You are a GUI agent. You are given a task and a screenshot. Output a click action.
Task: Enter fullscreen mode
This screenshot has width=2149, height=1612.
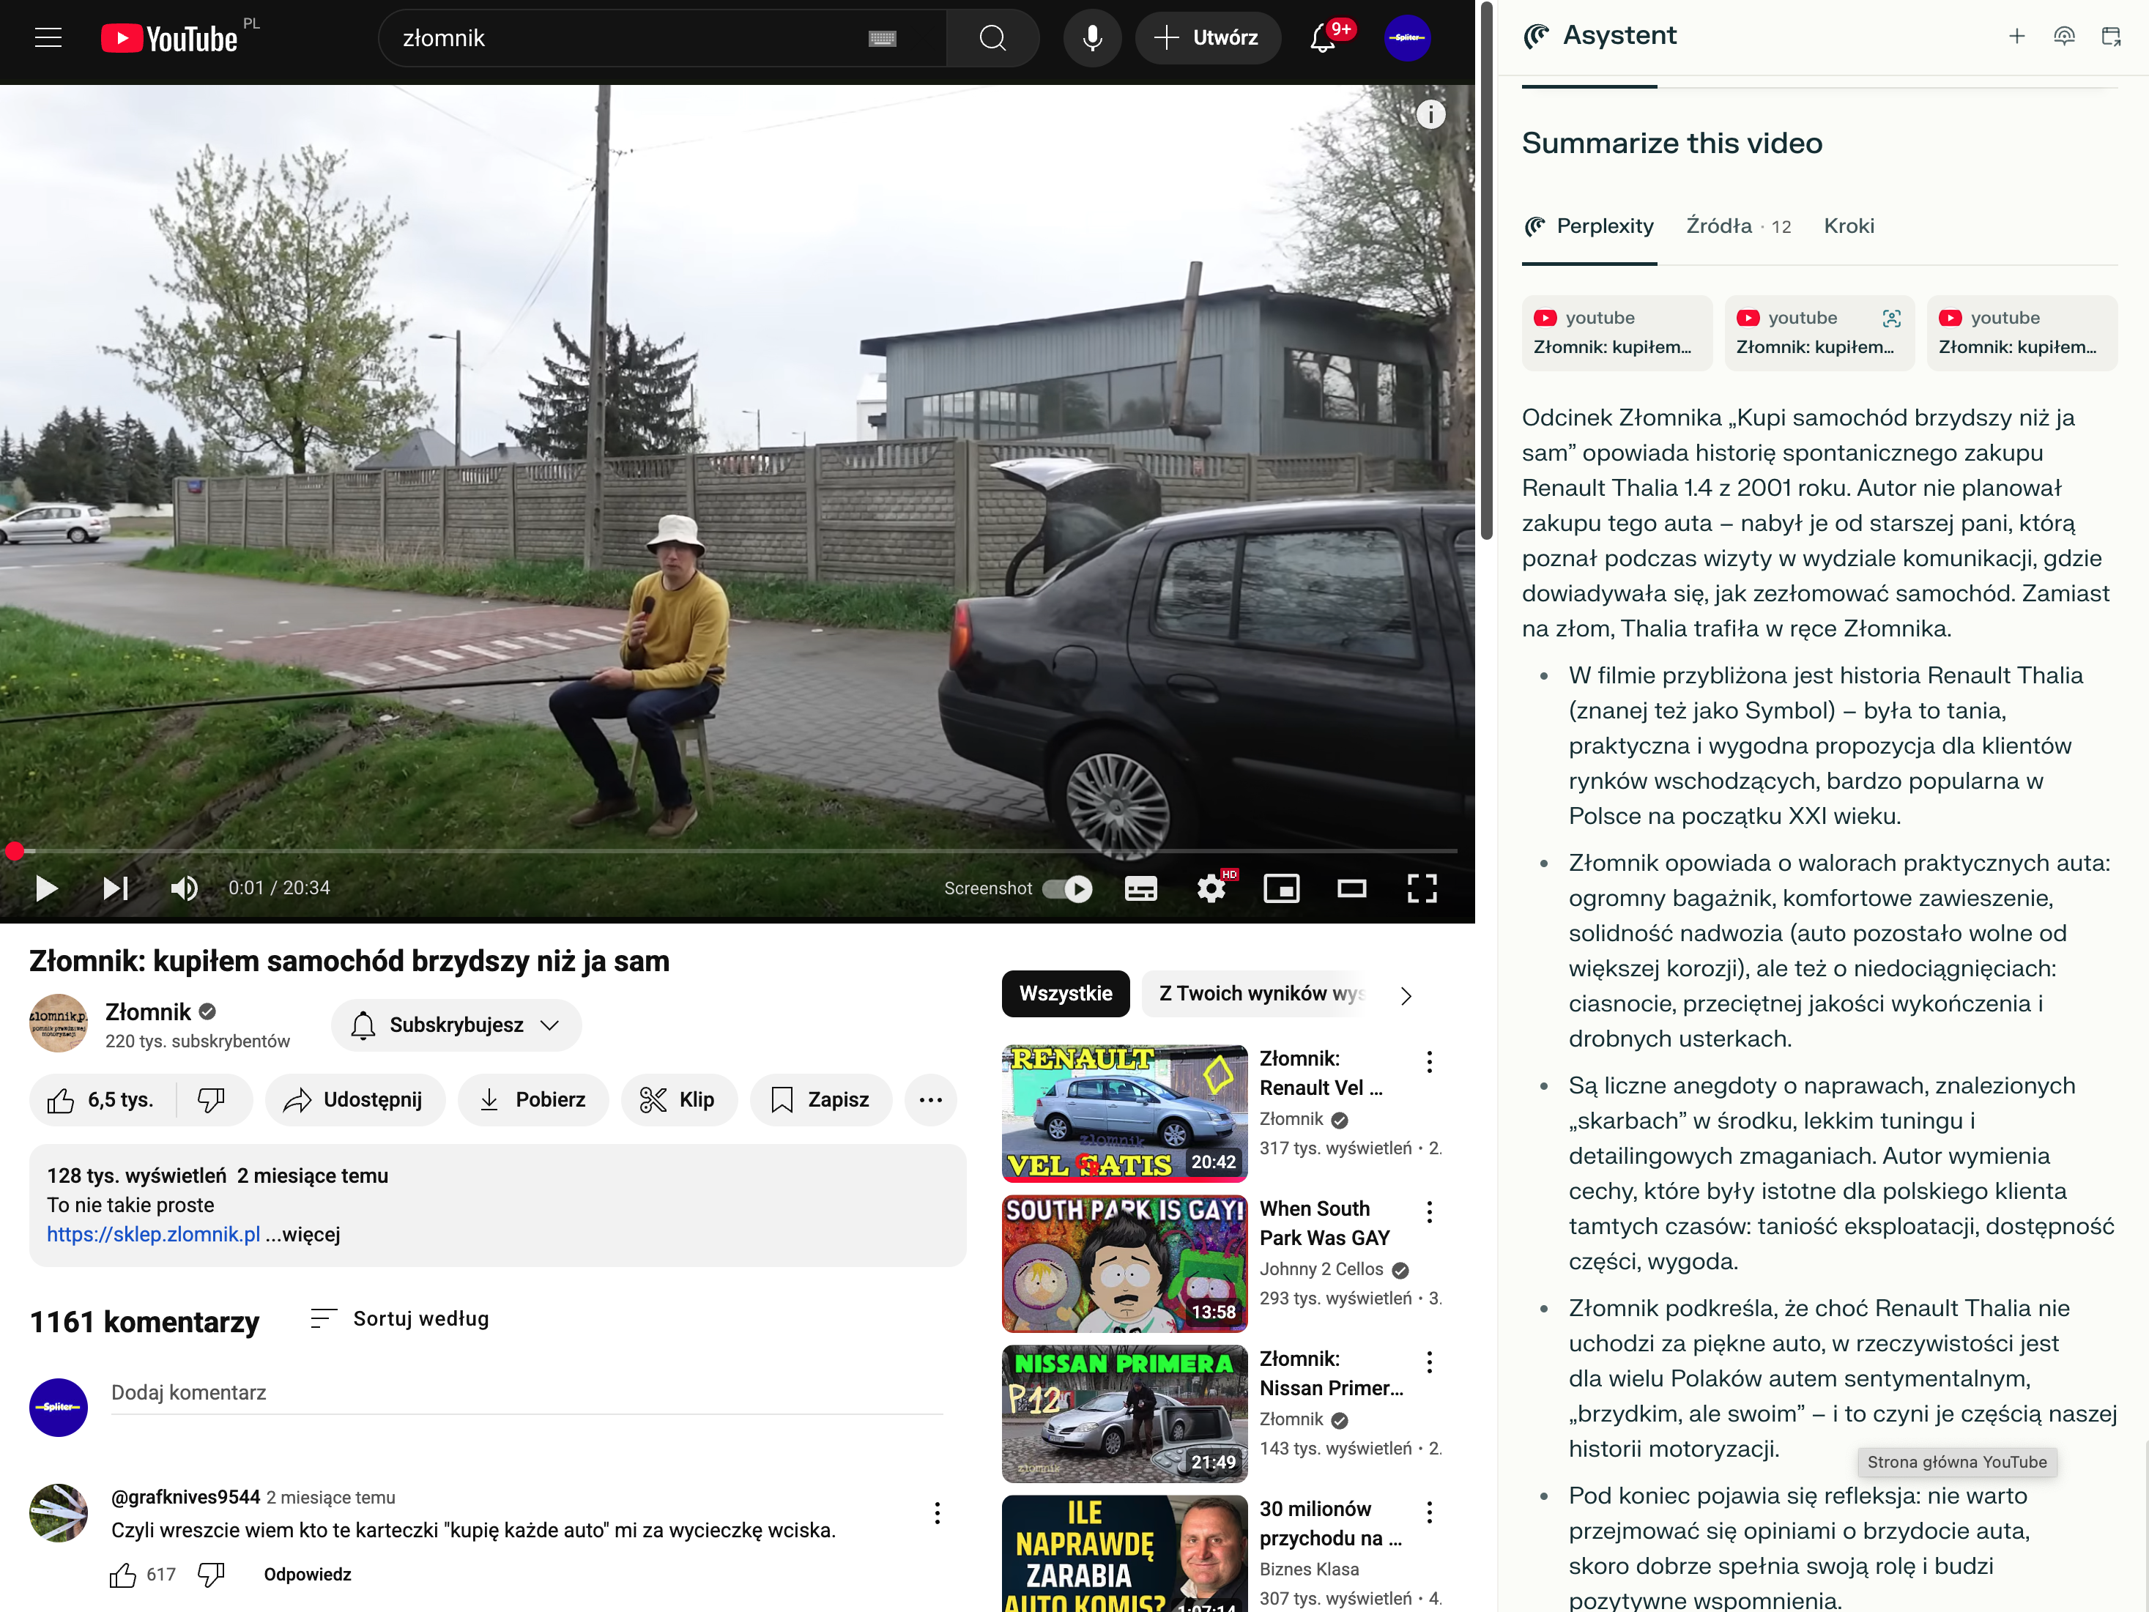click(x=1422, y=888)
